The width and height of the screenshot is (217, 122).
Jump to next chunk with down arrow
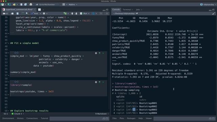point(76,14)
